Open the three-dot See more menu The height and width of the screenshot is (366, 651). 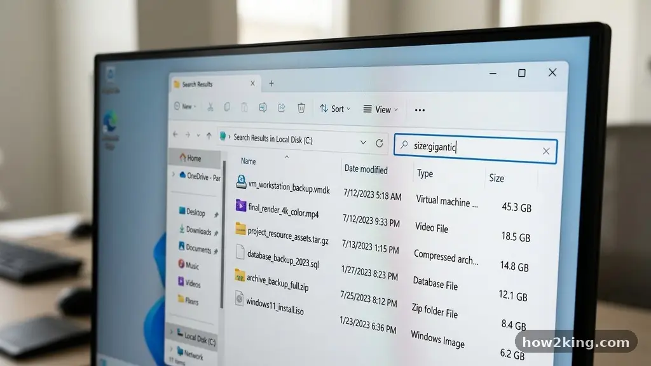(420, 111)
